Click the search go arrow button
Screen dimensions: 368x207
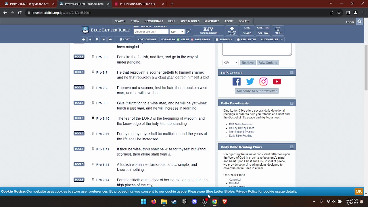click(188, 32)
